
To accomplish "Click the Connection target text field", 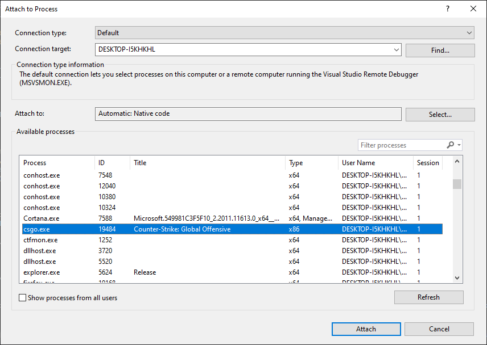I will tap(243, 49).
